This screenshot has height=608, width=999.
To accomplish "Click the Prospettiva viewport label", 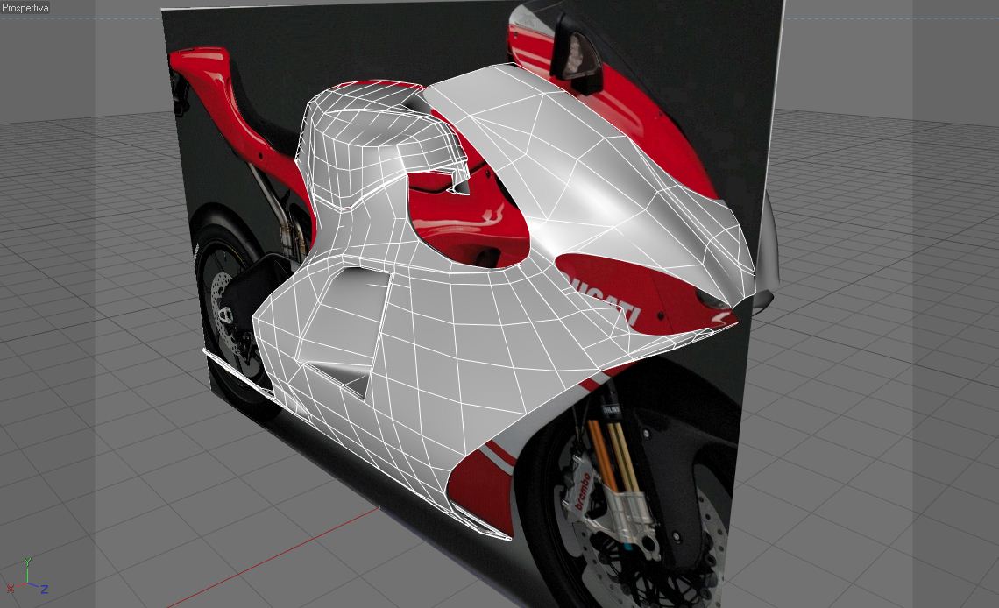I will pos(25,8).
